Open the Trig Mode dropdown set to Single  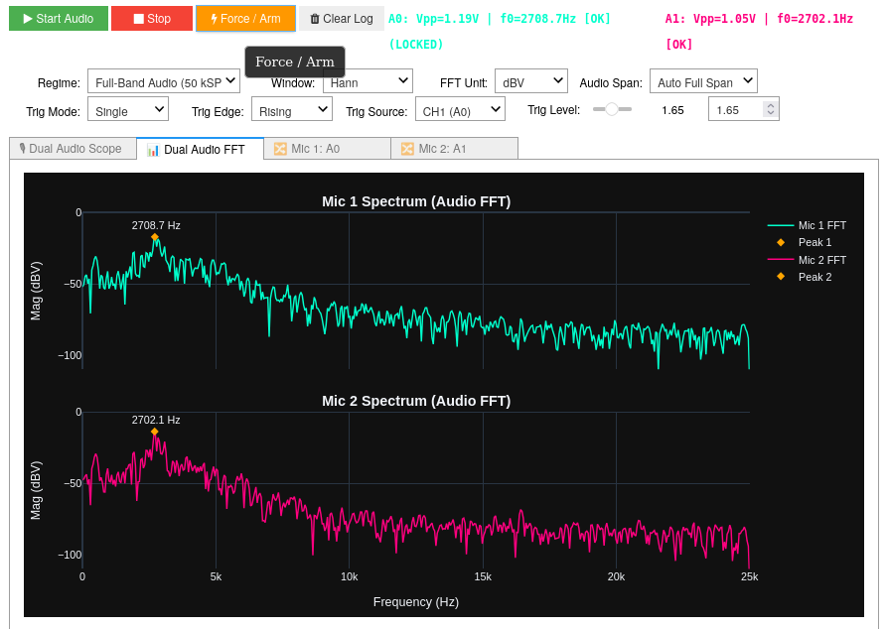tap(128, 109)
